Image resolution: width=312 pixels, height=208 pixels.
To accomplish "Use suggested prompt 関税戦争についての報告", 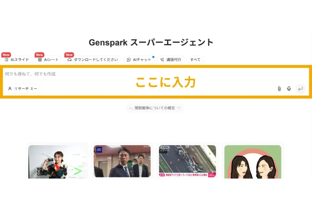I will click(x=155, y=108).
